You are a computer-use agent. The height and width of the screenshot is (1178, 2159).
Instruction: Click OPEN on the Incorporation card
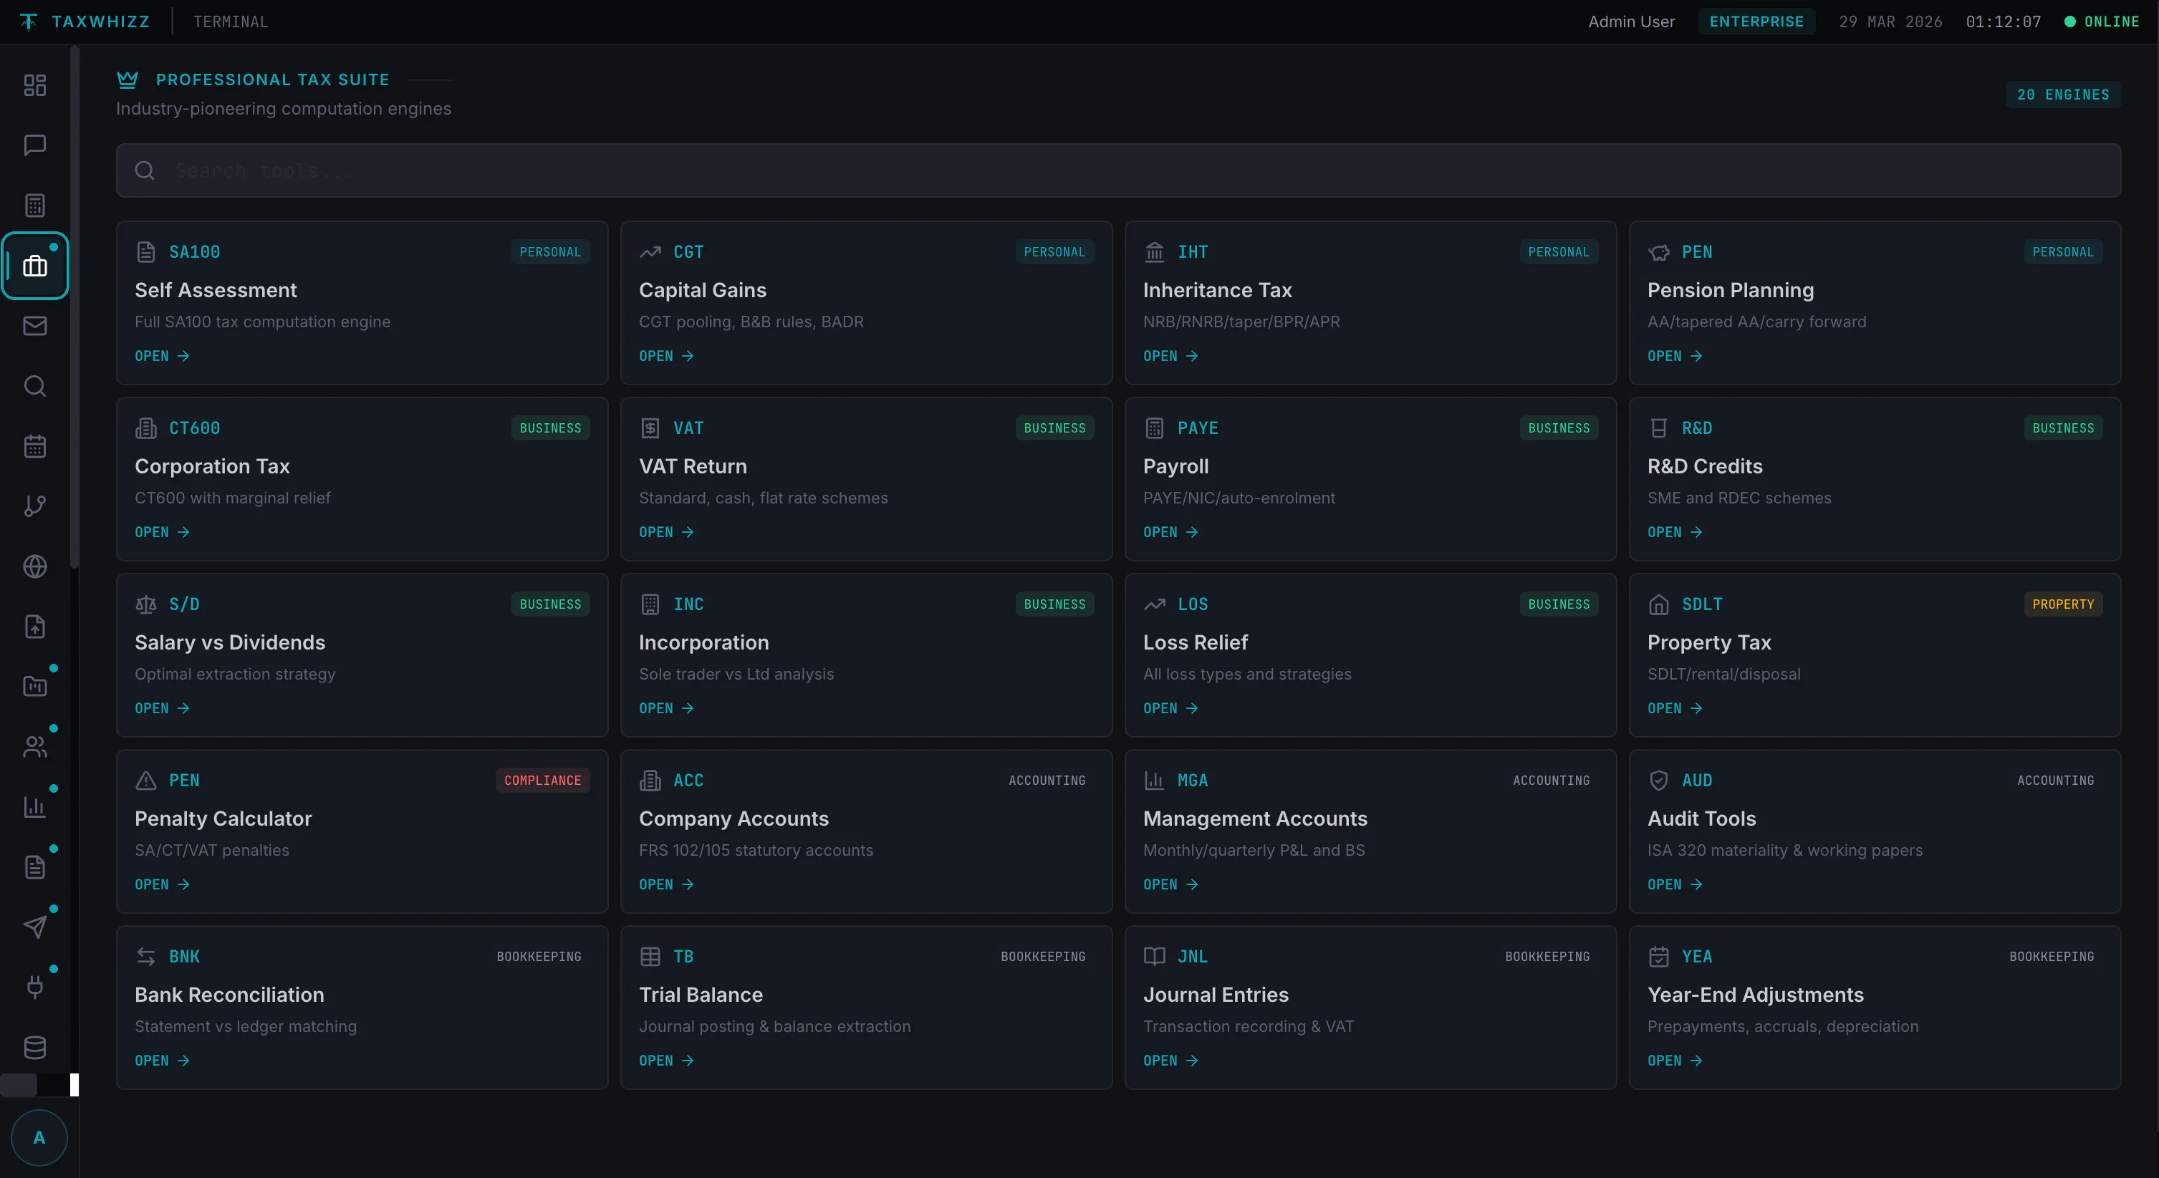click(666, 709)
